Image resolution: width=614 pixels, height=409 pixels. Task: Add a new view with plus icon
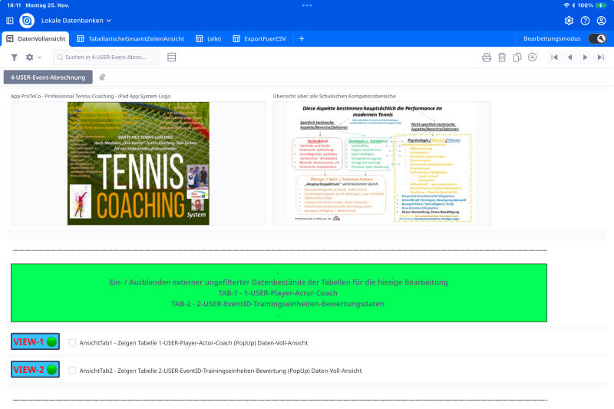pyautogui.click(x=302, y=38)
